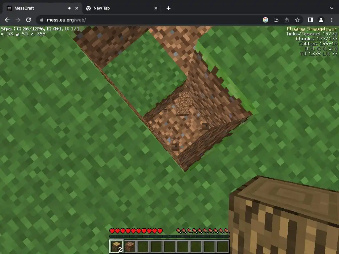The image size is (339, 254).
Task: Select the dirt block hotbar slot
Action: [x=130, y=246]
